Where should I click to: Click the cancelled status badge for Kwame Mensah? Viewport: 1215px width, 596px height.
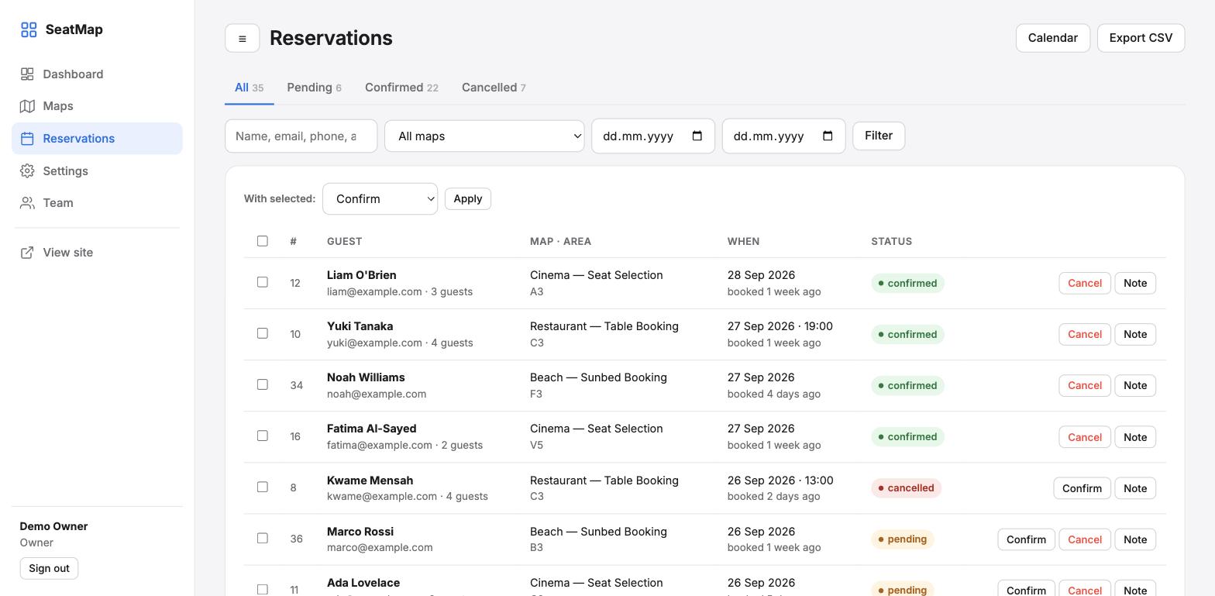906,488
